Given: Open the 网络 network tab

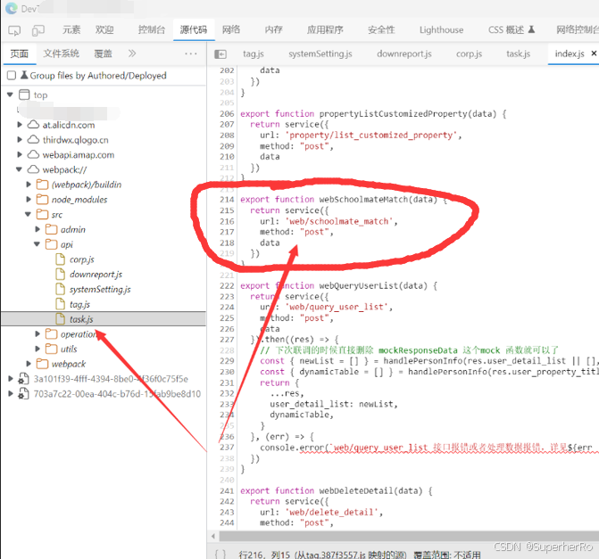Looking at the screenshot, I should (231, 29).
